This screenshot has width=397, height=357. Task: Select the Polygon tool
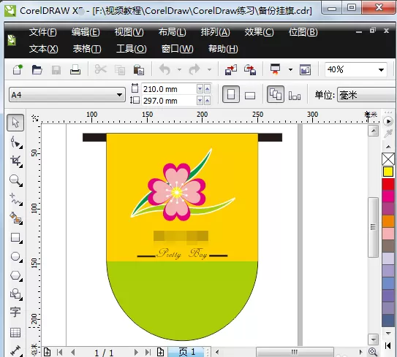pyautogui.click(x=16, y=275)
